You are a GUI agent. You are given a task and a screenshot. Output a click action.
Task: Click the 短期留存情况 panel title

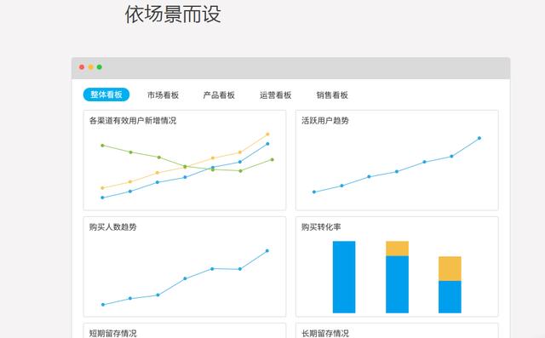[x=113, y=333]
